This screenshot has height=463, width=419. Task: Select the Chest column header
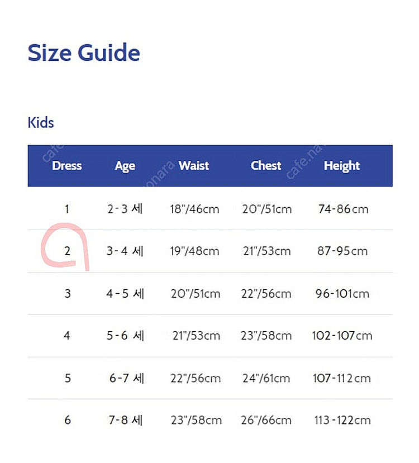[x=266, y=166]
